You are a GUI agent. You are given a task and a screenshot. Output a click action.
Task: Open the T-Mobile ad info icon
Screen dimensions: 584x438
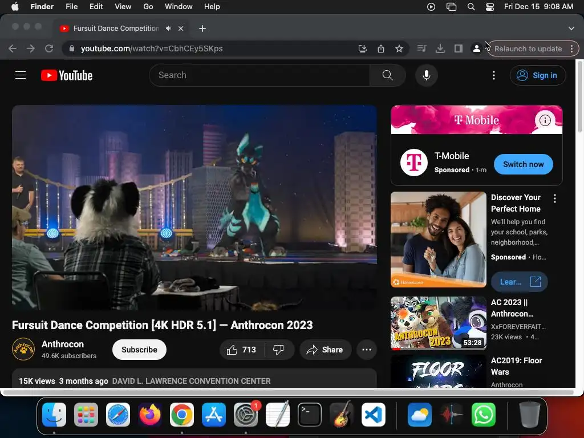[545, 120]
